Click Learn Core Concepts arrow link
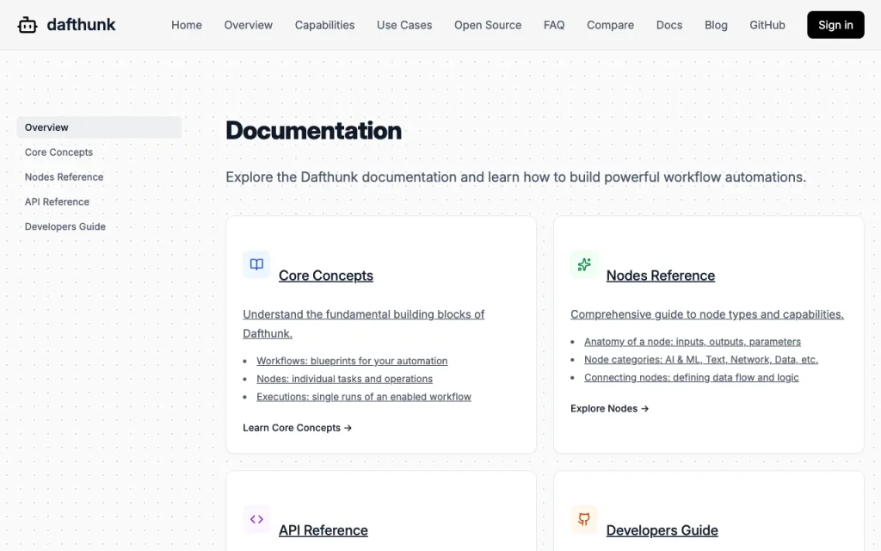Screen dimensions: 881x551 (x=297, y=428)
